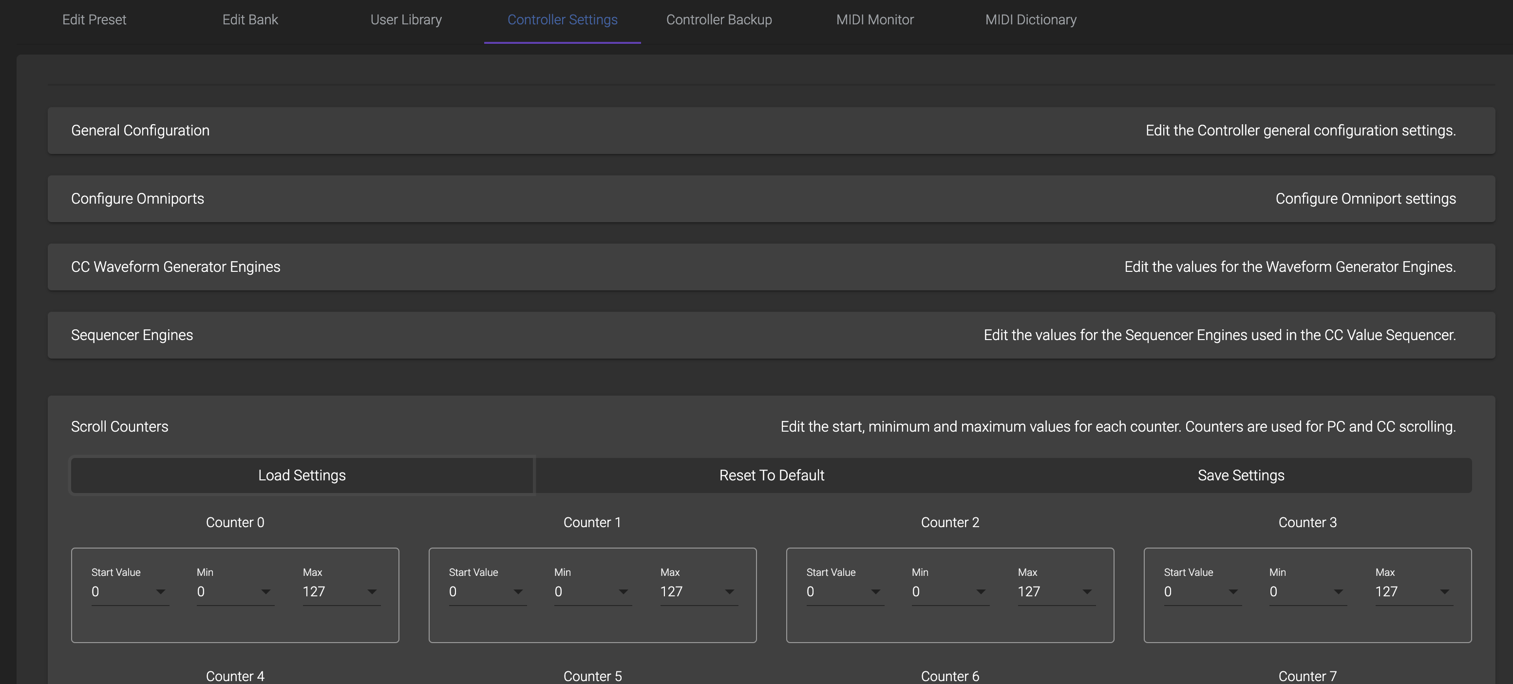Open Counter 3 Min dropdown

click(1307, 592)
